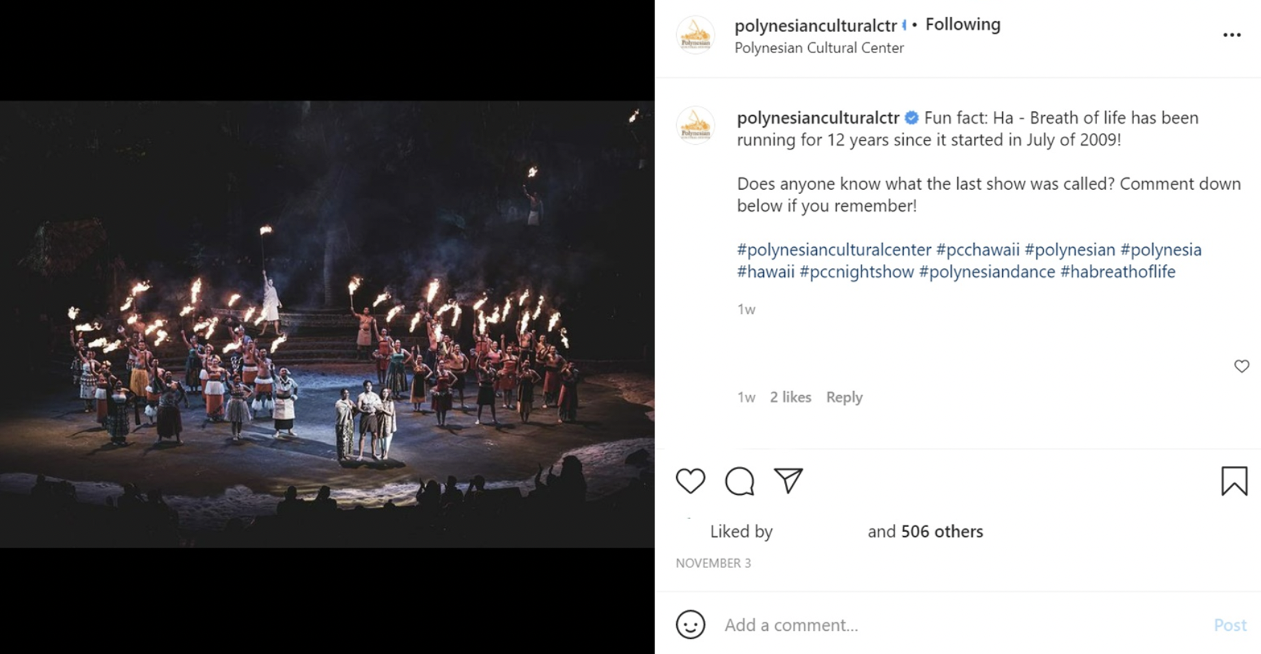Toggle a like on the main post heart
The image size is (1261, 654).
pos(691,480)
